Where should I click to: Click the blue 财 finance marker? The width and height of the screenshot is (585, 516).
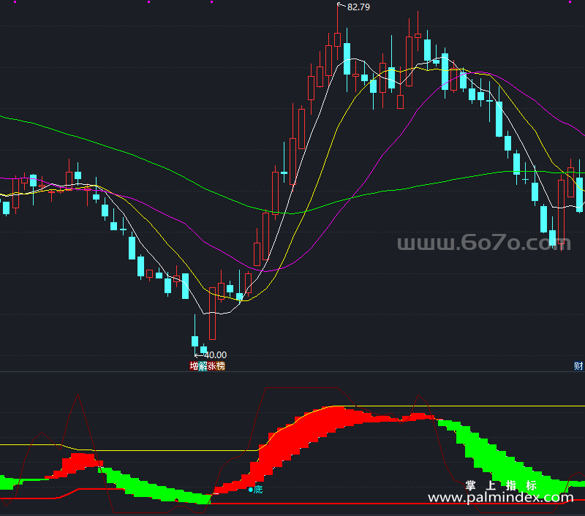click(578, 366)
